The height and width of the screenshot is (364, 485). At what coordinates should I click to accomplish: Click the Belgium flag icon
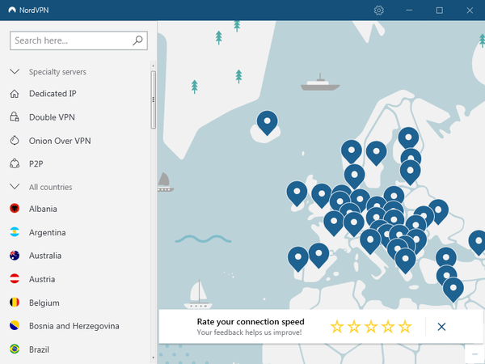(x=15, y=302)
